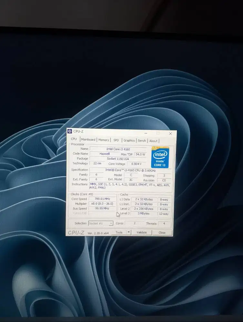Click the Max TDP value 54.0 W
This screenshot has width=243, height=322.
click(x=140, y=154)
